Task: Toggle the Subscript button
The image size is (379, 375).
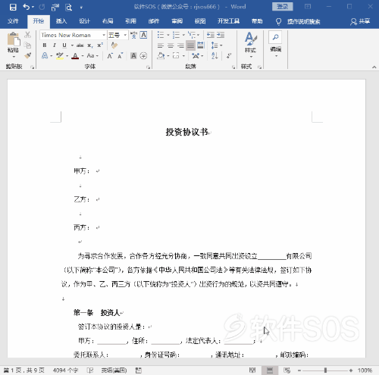Action: point(90,45)
